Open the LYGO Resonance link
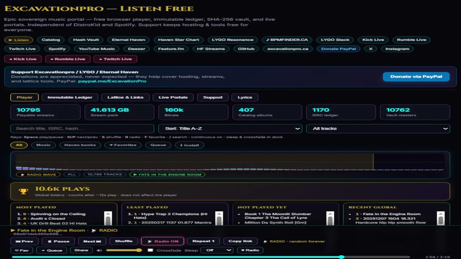Viewport: 461px width, 259px height. [233, 40]
